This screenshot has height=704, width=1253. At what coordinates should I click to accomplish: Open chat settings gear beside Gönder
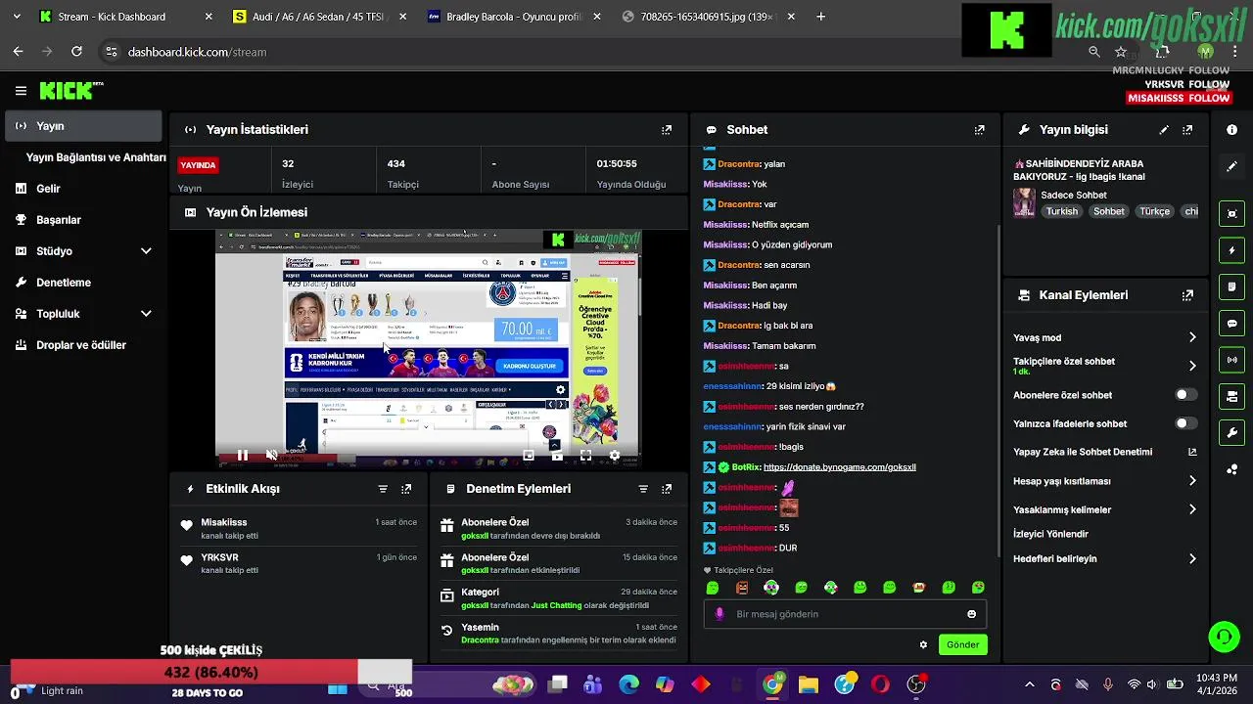click(923, 644)
